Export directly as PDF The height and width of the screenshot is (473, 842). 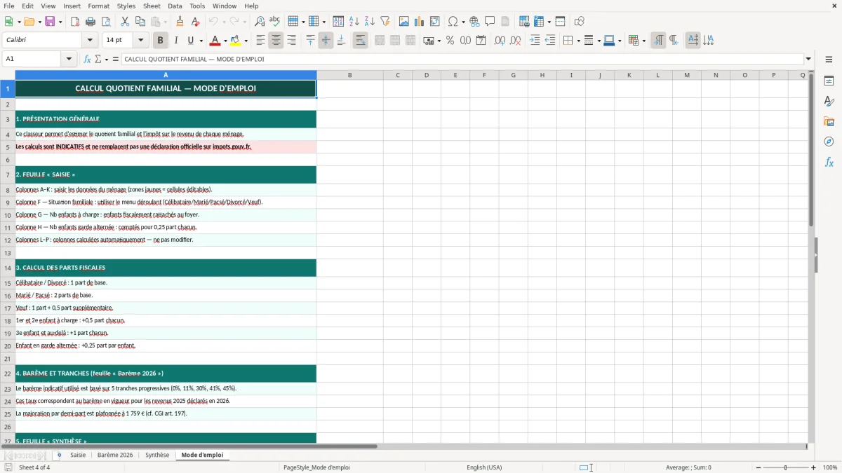(x=75, y=22)
